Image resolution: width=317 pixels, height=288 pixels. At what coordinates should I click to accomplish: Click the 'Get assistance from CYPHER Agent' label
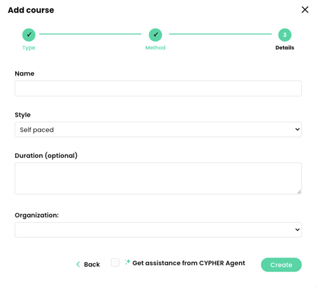pyautogui.click(x=189, y=263)
